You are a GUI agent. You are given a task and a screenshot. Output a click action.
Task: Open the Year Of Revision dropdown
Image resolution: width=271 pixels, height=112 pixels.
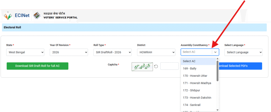pos(69,52)
